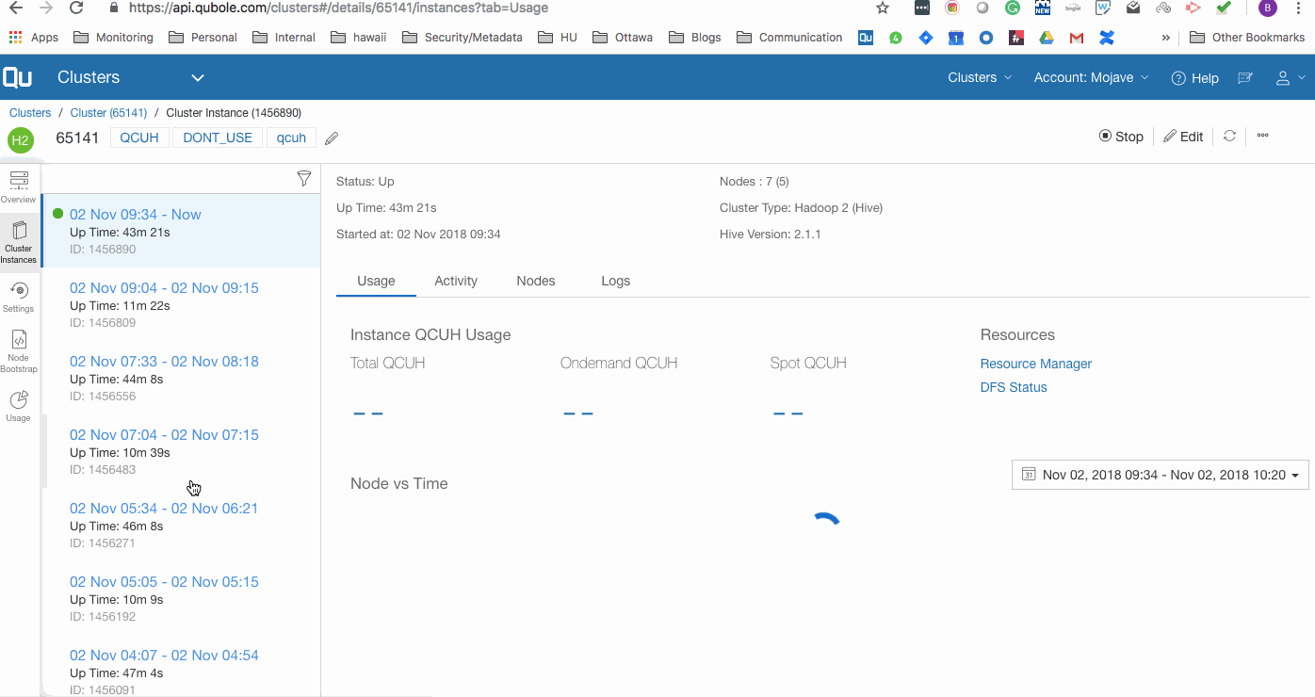Viewport: 1315px width, 697px height.
Task: Expand the Account: Mojave dropdown
Action: click(x=1092, y=78)
